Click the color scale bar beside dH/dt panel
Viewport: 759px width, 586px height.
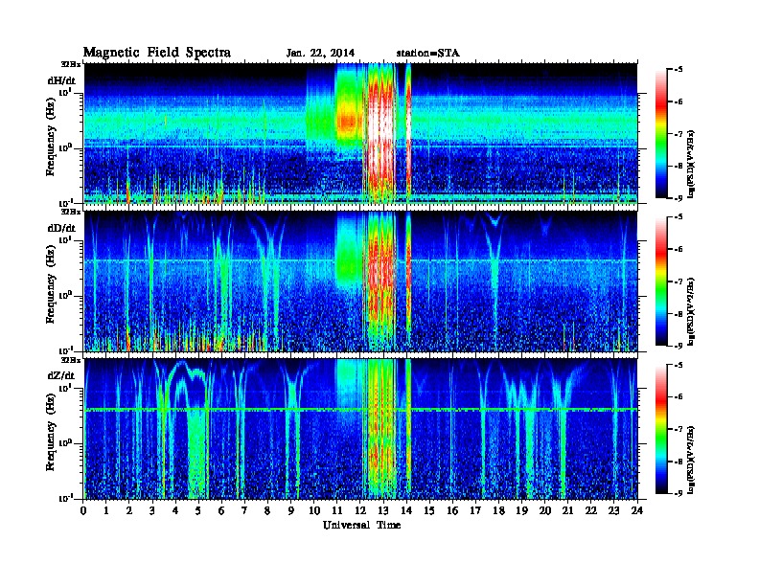coord(661,134)
